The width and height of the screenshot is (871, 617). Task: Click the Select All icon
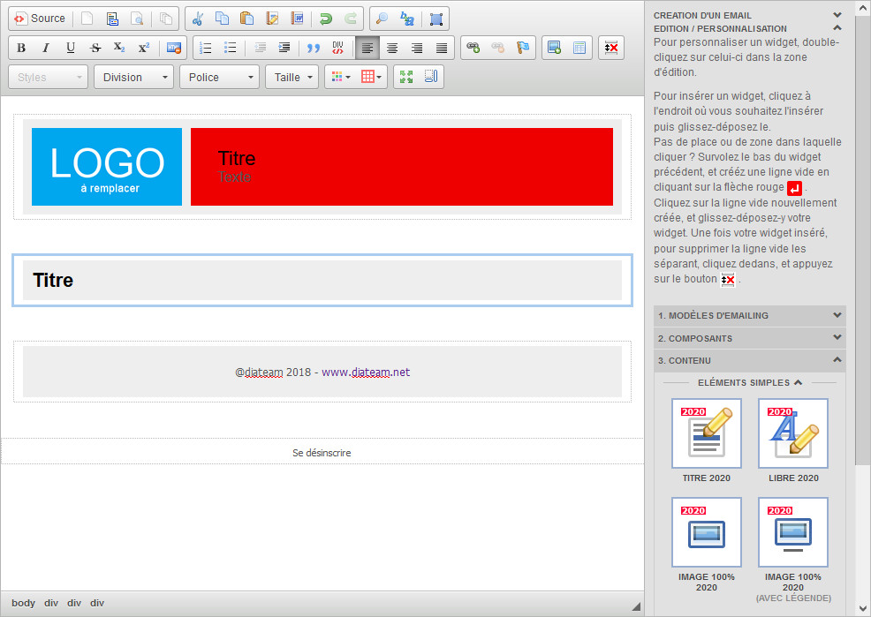(435, 19)
